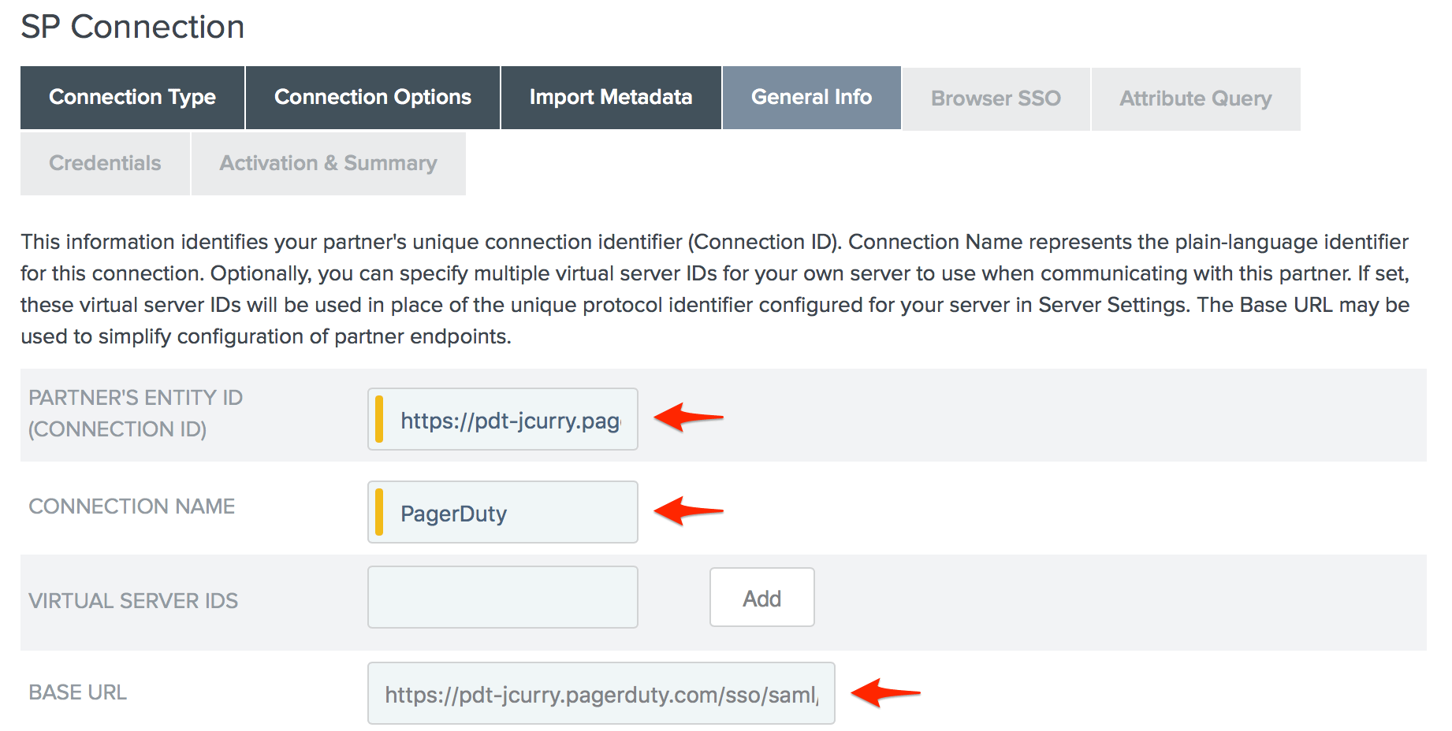Open the Credentials tab
The image size is (1452, 731).
pyautogui.click(x=105, y=163)
